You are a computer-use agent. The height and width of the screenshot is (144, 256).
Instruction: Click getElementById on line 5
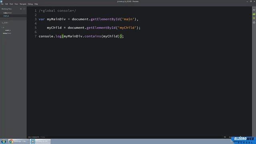(101, 28)
